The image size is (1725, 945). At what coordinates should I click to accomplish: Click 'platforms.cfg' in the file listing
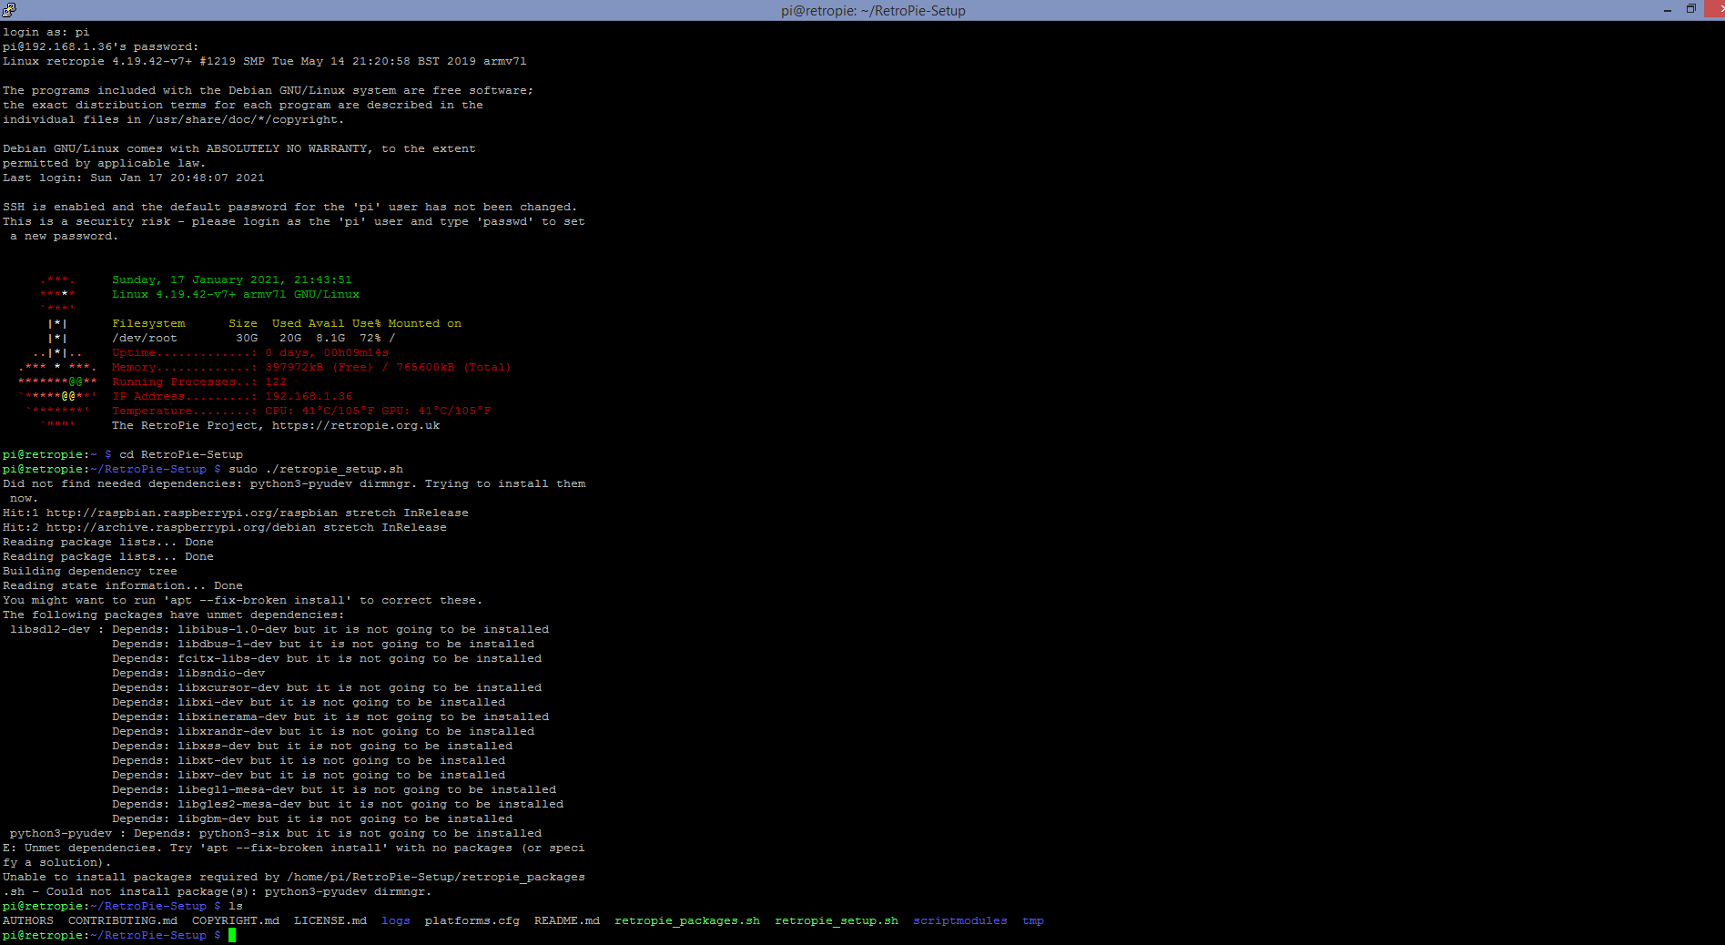[472, 920]
